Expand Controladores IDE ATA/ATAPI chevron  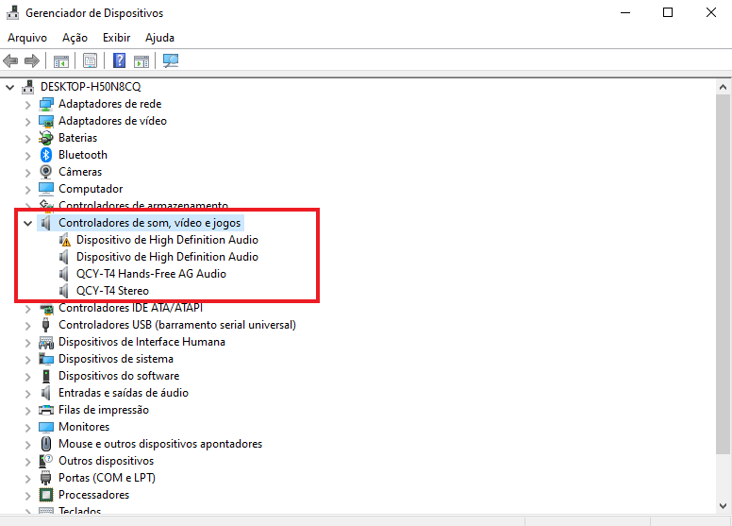point(28,309)
